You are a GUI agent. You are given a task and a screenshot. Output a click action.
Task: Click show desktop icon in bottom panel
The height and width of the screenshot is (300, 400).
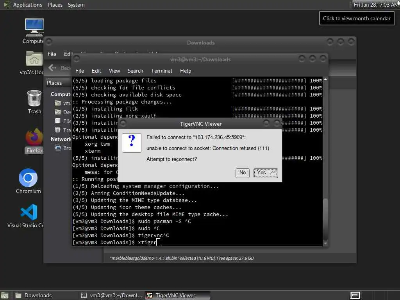[5, 295]
